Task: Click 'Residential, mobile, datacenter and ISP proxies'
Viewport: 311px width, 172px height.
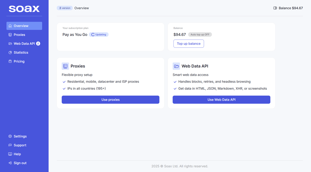Action: click(103, 82)
